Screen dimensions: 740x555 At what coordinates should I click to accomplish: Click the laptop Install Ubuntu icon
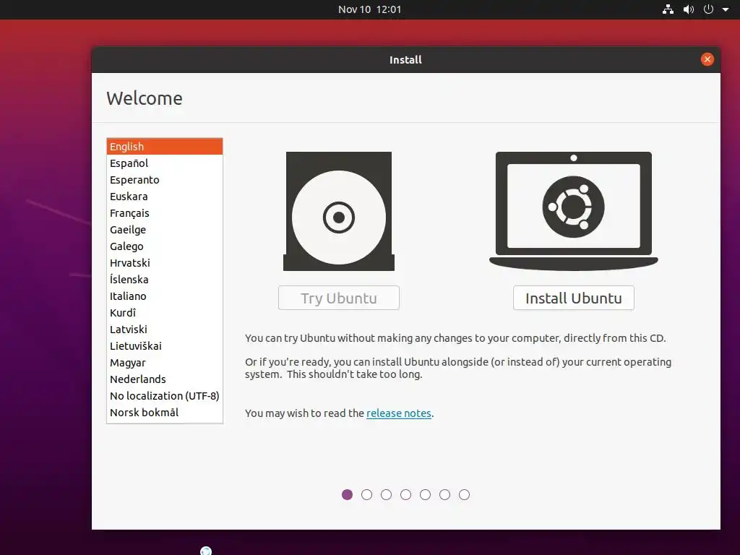point(573,211)
